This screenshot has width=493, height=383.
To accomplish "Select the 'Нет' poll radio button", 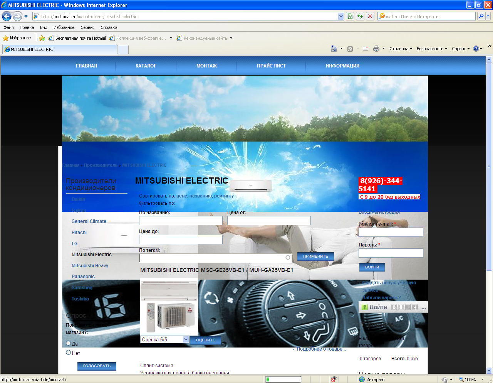I will [x=69, y=352].
